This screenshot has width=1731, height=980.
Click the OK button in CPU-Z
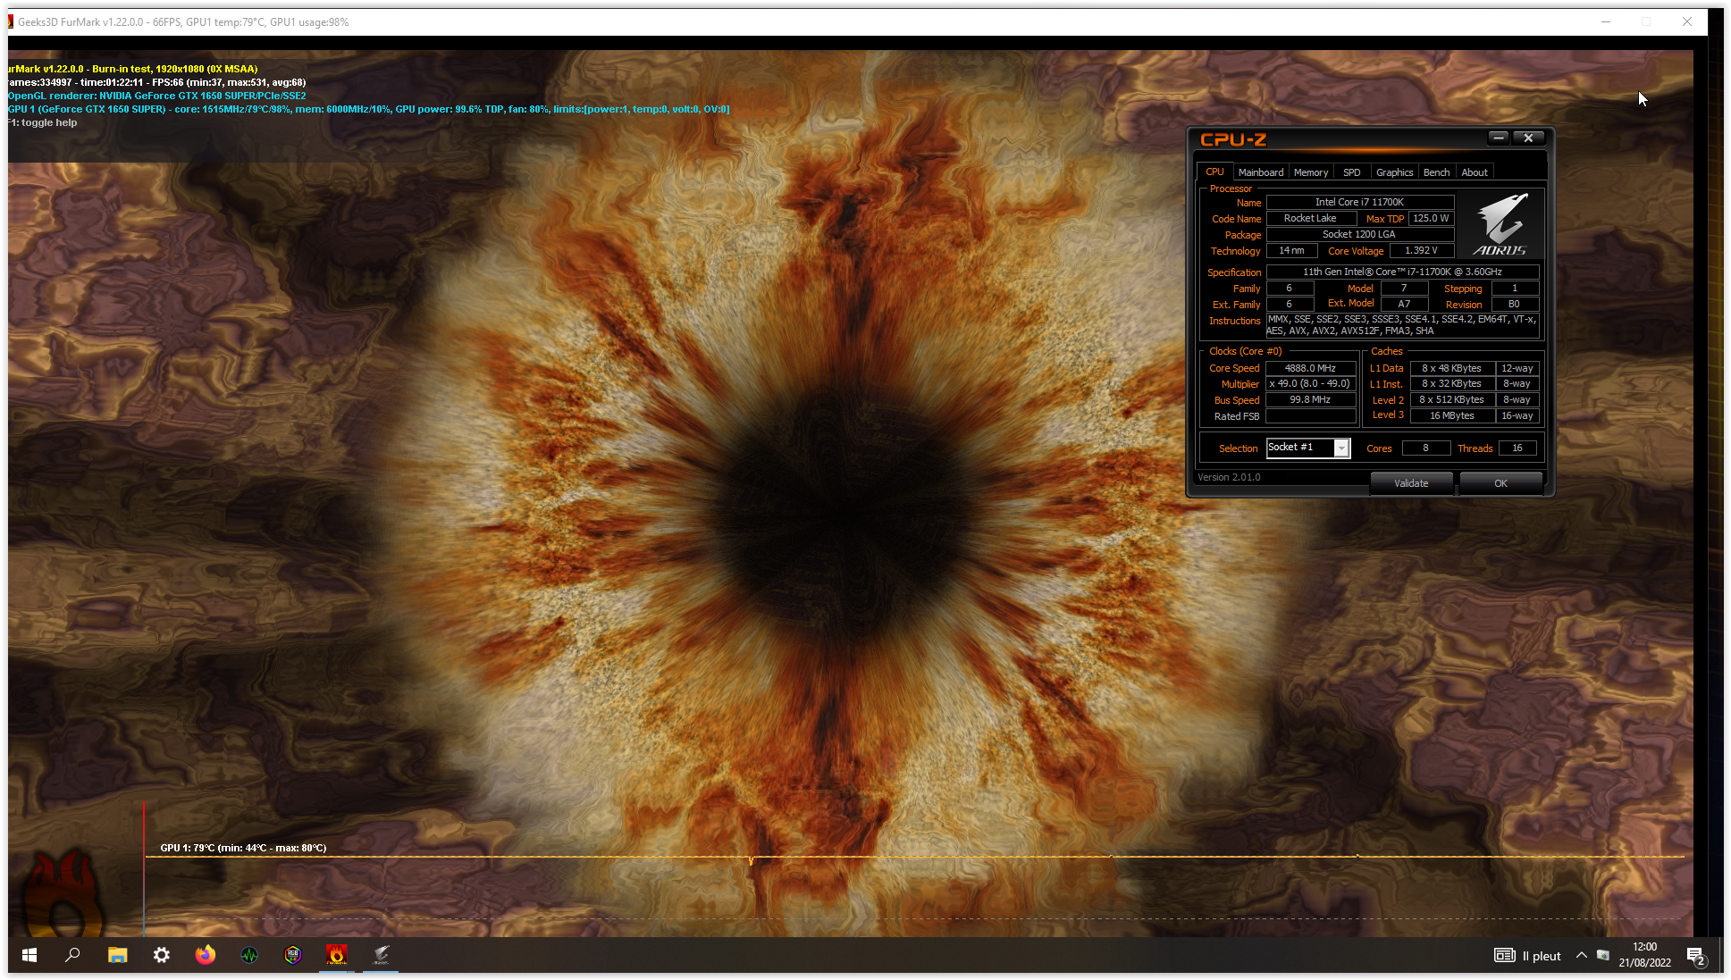coord(1500,483)
